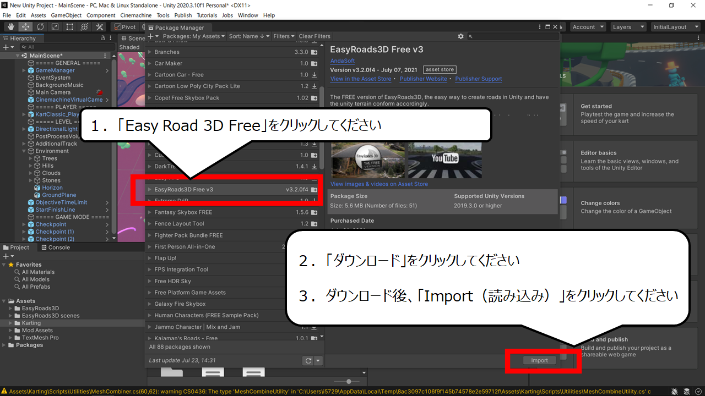Open Filters dropdown in Package Manager
The image size is (705, 396).
coord(284,36)
